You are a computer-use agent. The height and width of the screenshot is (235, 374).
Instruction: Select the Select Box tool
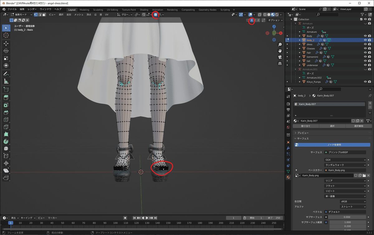click(x=6, y=28)
